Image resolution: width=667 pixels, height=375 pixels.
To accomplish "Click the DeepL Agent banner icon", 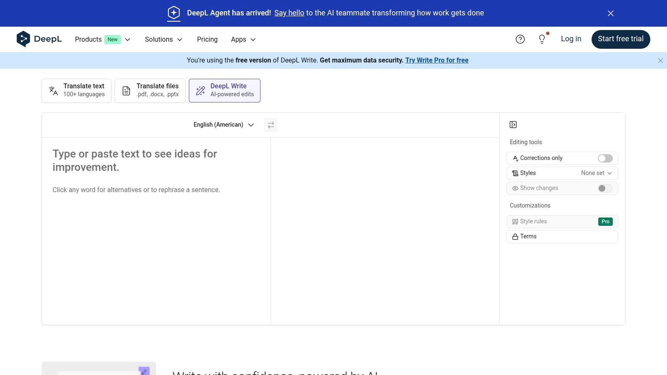I will pos(174,13).
